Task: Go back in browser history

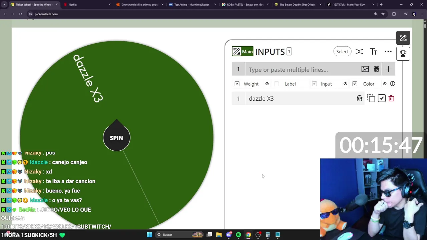Action: tap(5, 14)
